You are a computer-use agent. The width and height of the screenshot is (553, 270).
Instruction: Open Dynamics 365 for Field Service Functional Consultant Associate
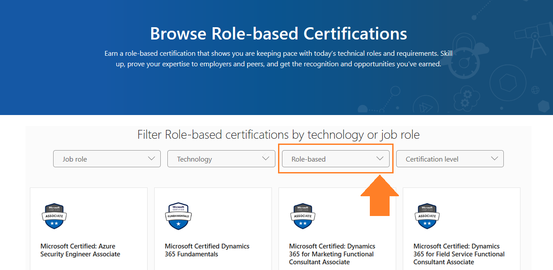pos(459,254)
